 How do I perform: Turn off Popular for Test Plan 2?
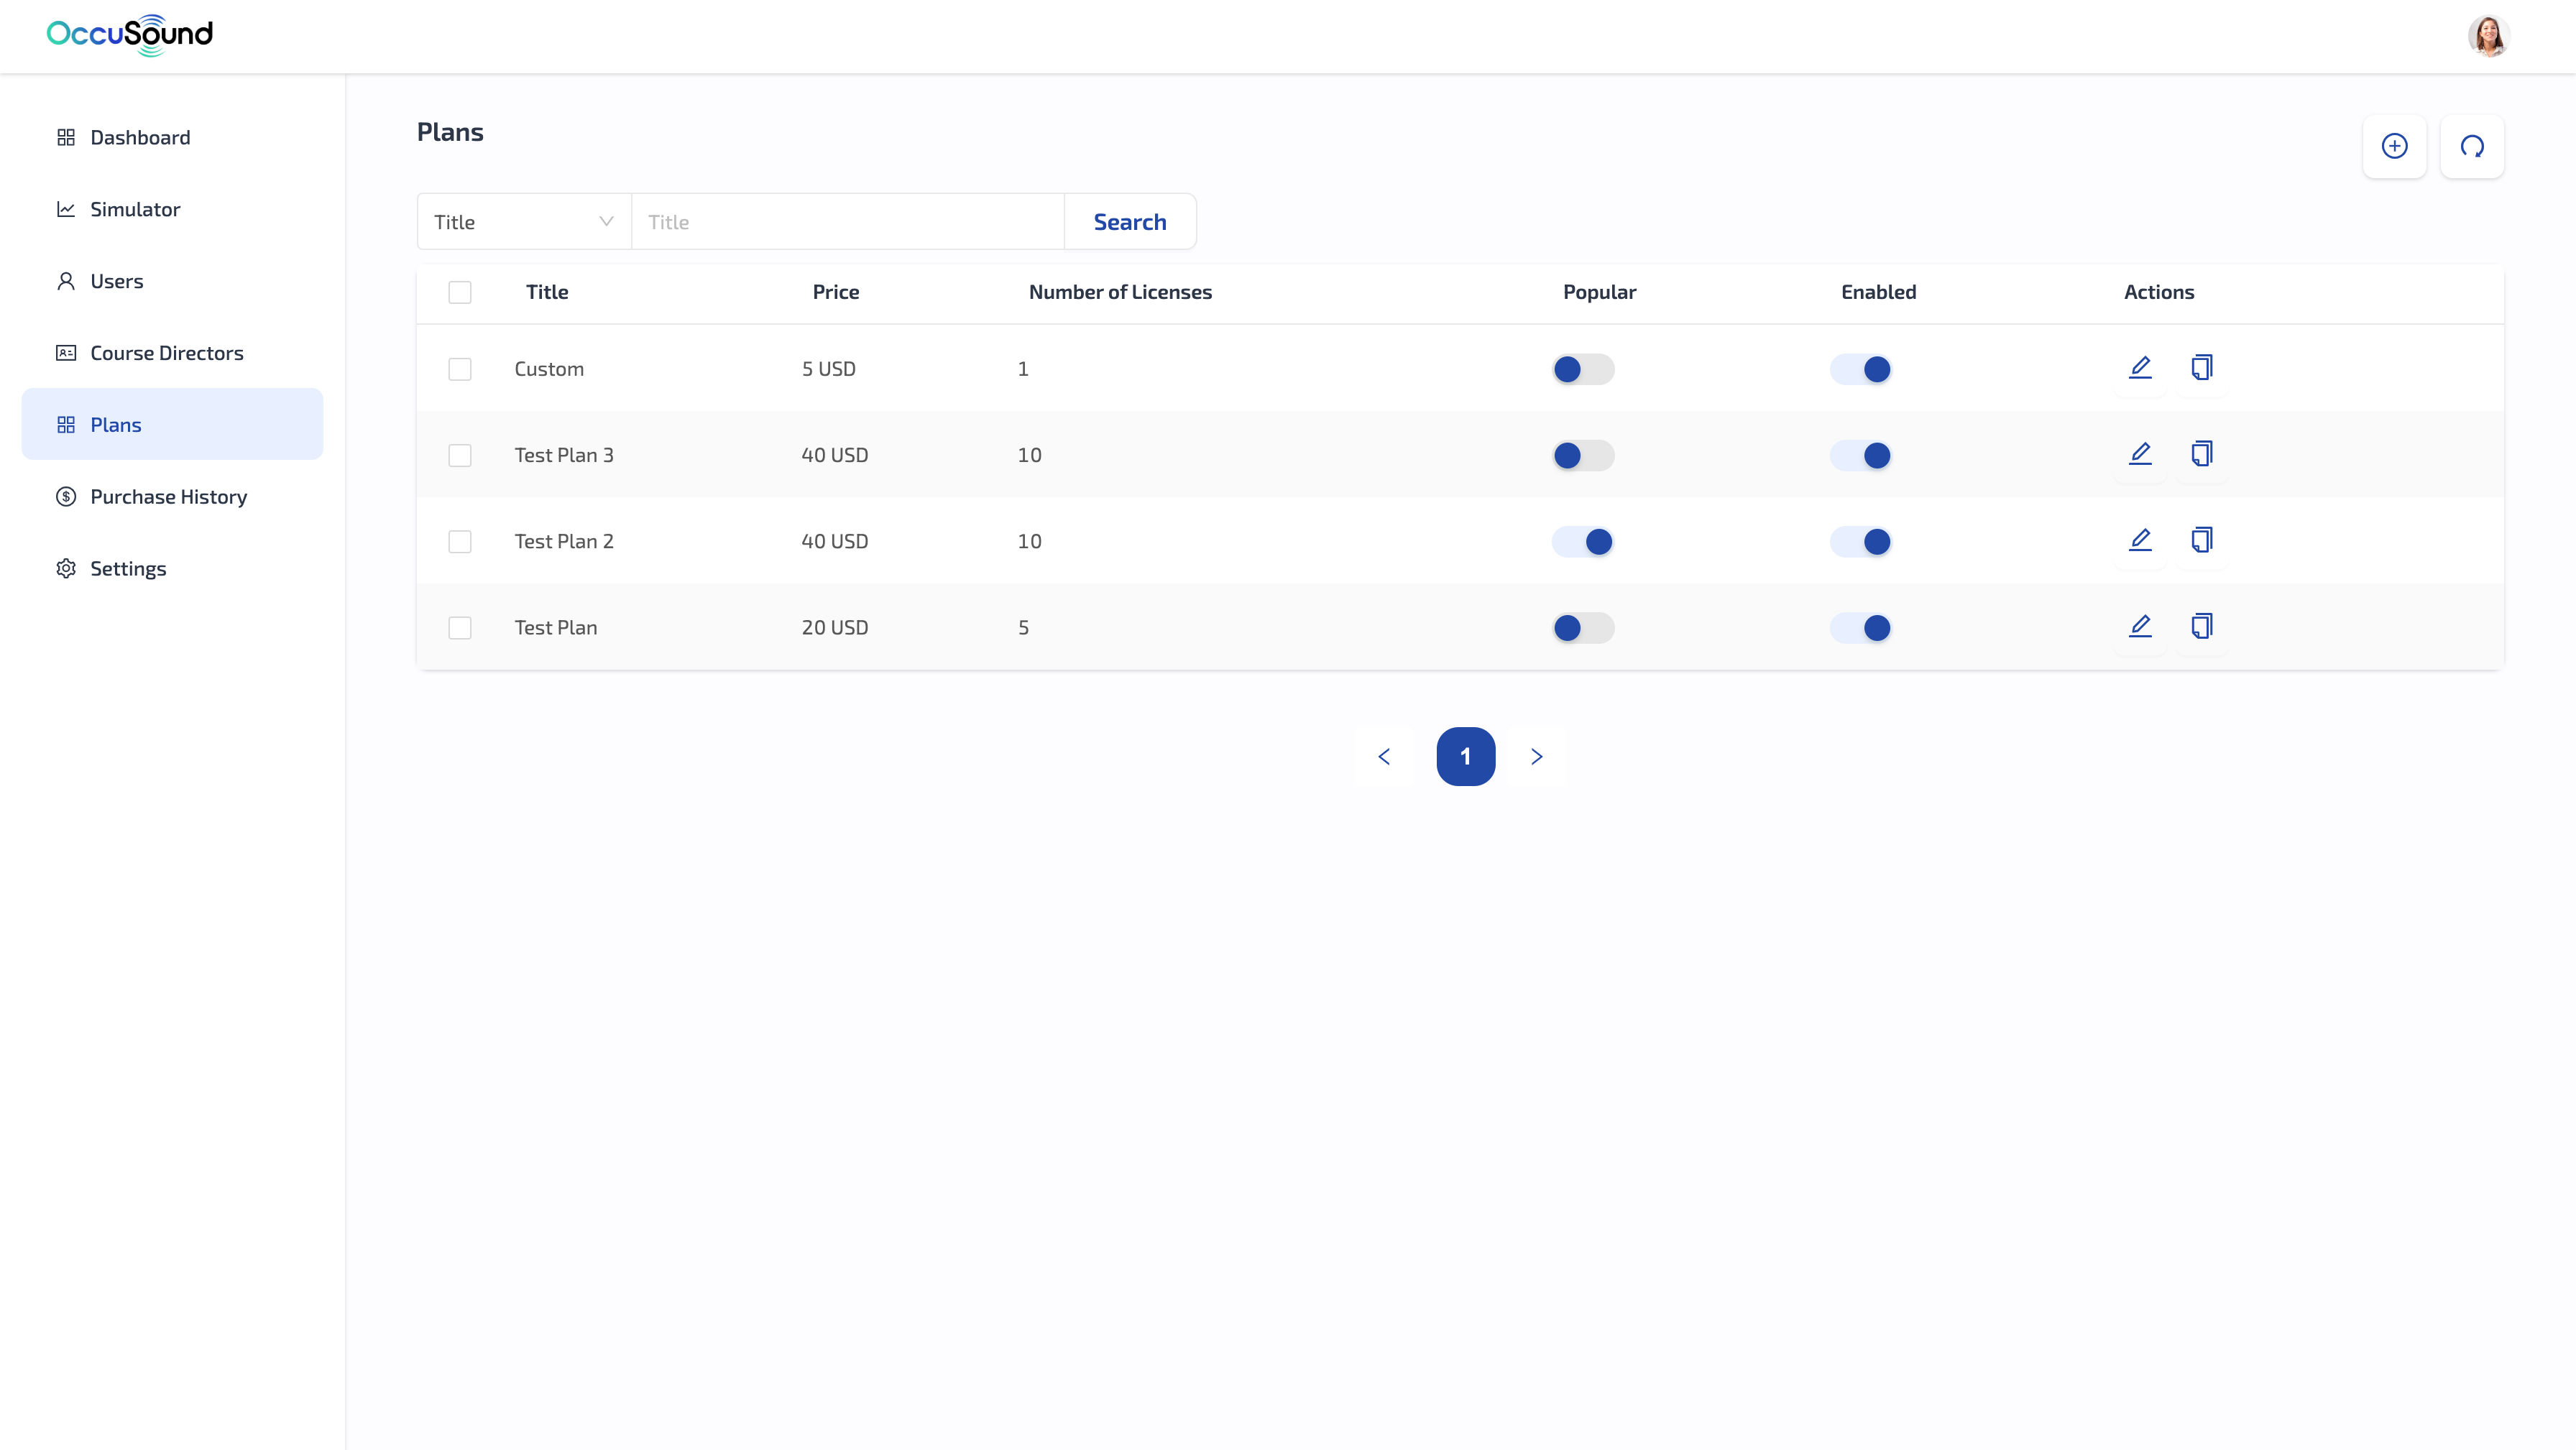1583,541
